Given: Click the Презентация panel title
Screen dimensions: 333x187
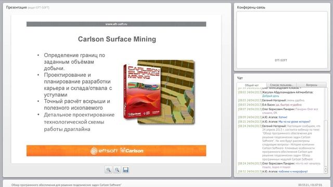Looking at the screenshot, I should click(x=16, y=7).
